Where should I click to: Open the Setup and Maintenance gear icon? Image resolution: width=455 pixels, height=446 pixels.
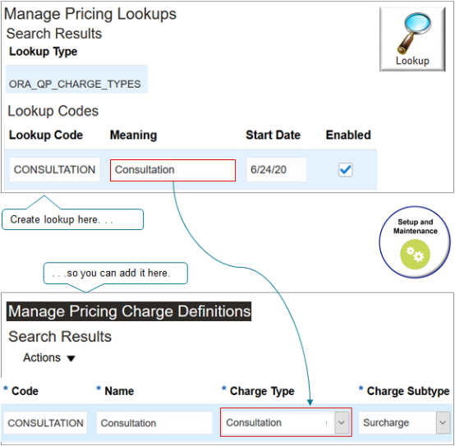point(415,255)
